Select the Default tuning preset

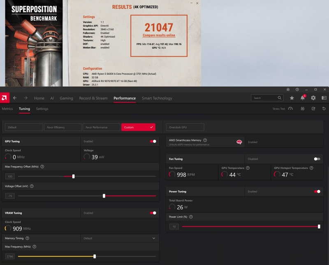coord(24,127)
